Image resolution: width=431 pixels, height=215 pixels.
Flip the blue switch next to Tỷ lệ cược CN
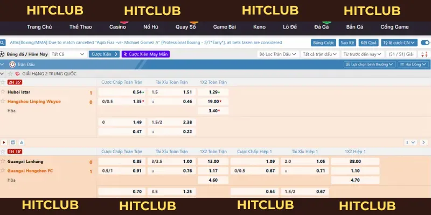(x=426, y=43)
